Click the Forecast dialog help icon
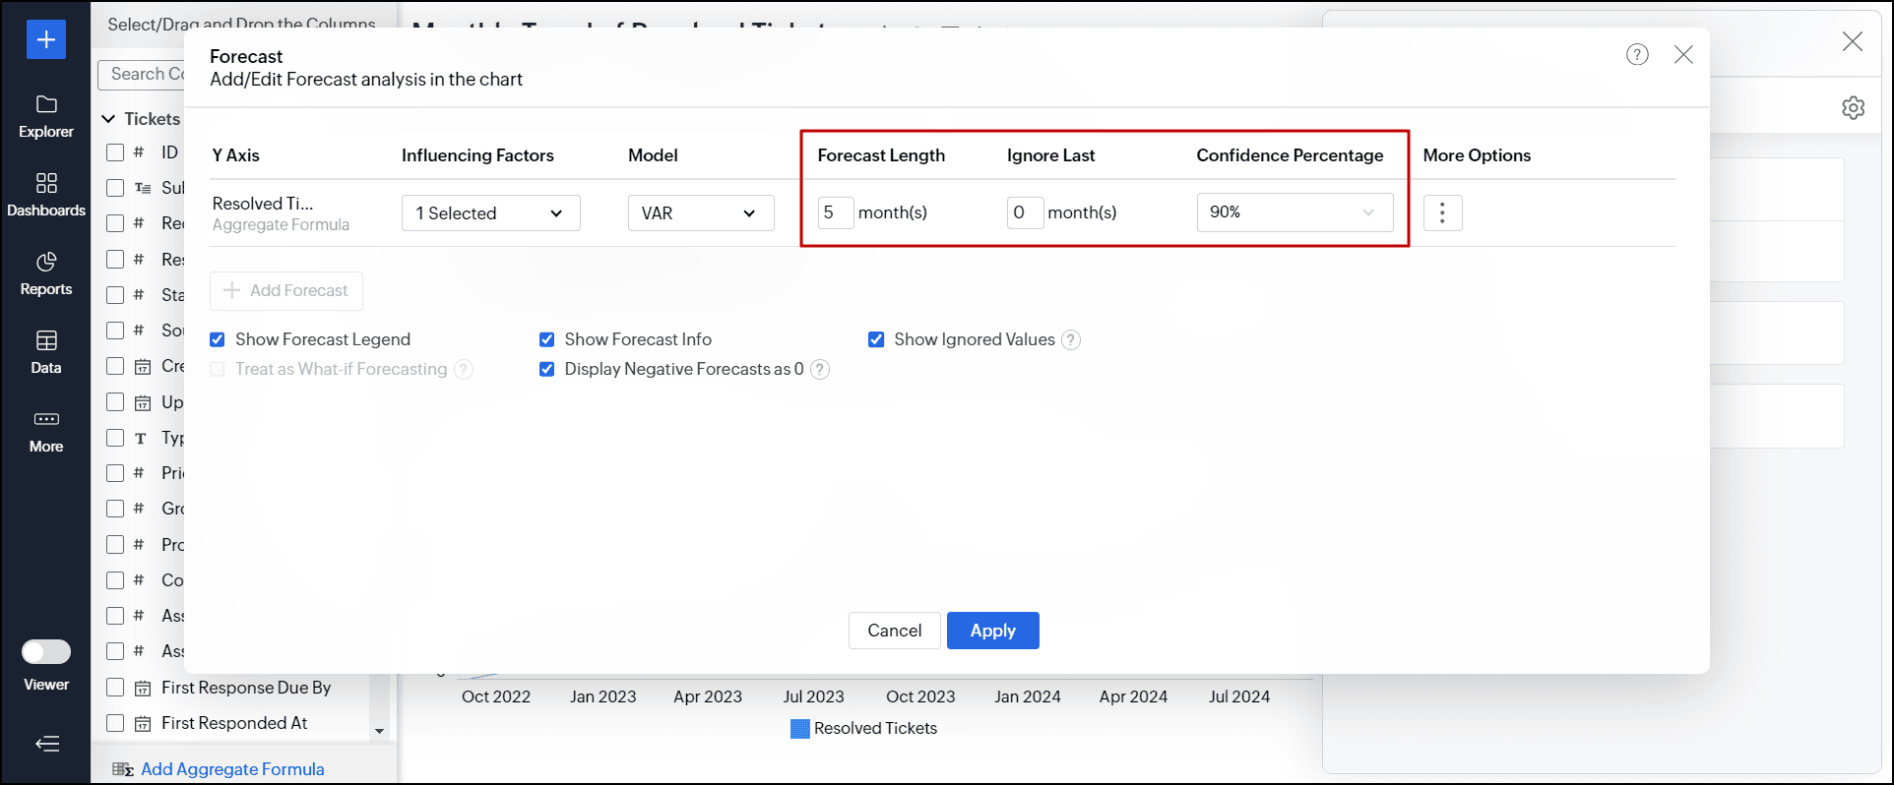This screenshot has width=1894, height=785. (x=1637, y=55)
